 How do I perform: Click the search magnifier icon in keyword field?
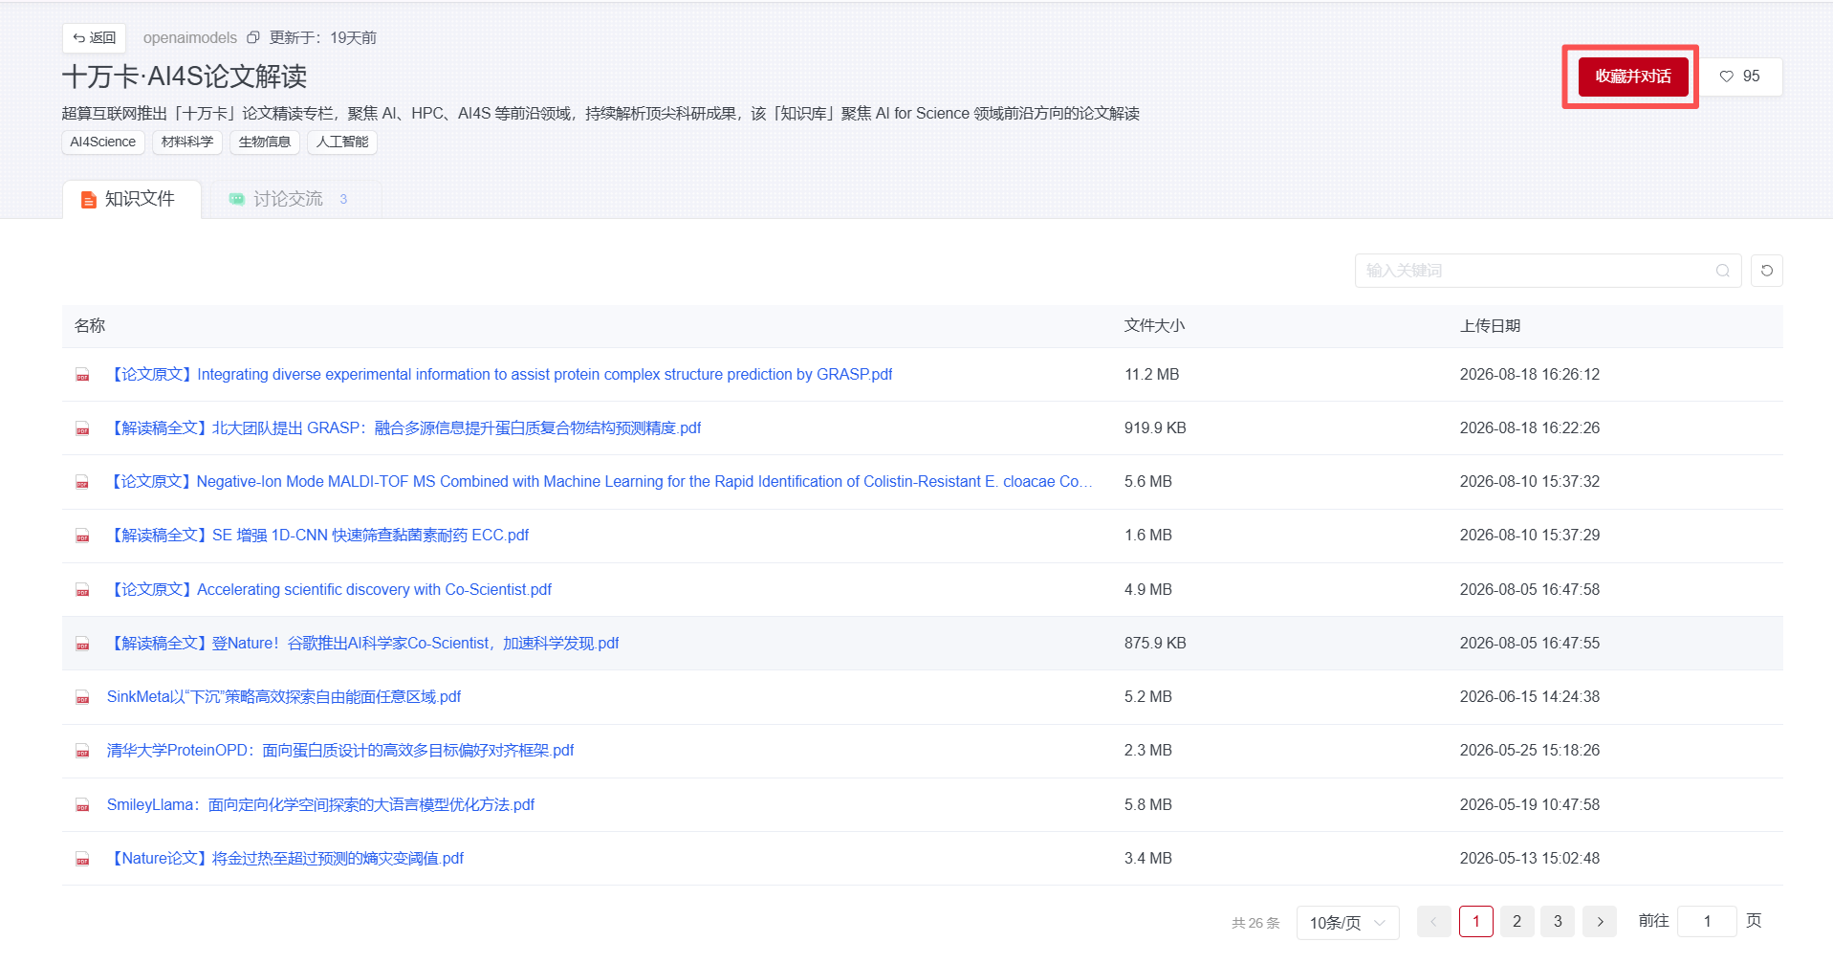tap(1722, 271)
